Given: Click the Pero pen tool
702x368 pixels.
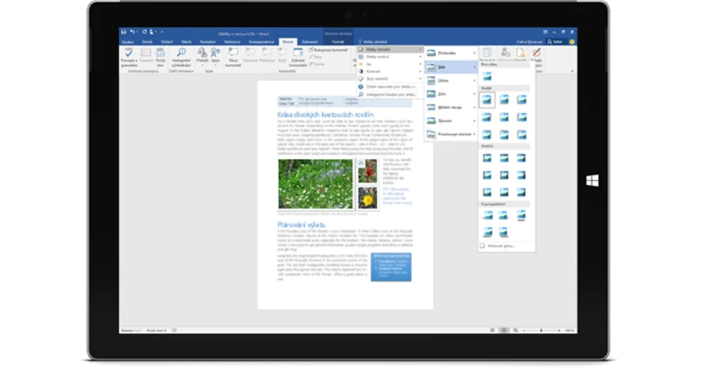Looking at the screenshot, I should pyautogui.click(x=315, y=57).
